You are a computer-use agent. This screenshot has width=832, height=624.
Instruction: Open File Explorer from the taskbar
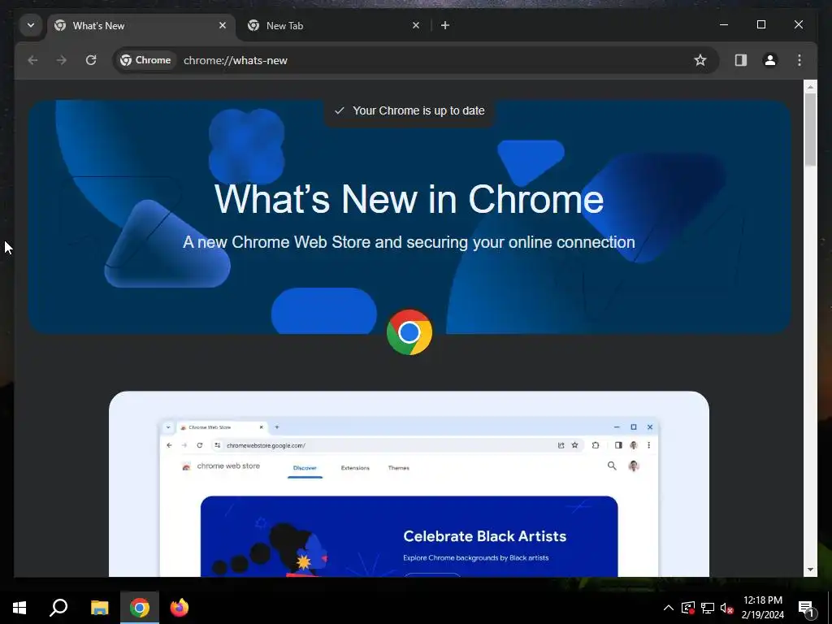pos(99,608)
